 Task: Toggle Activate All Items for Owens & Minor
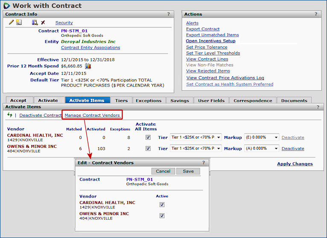[148, 149]
